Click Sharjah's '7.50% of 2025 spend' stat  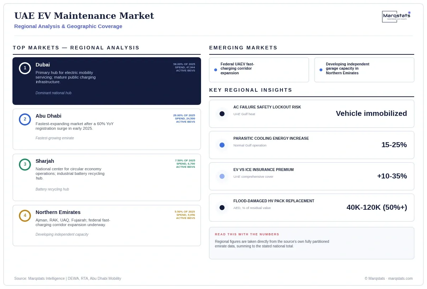(x=185, y=164)
